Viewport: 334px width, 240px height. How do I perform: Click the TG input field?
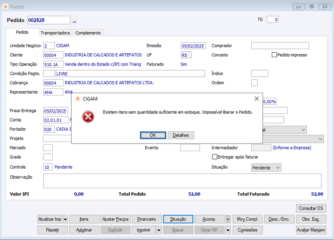pos(273,20)
